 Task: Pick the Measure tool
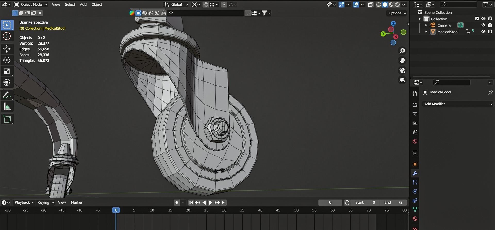pos(7,107)
